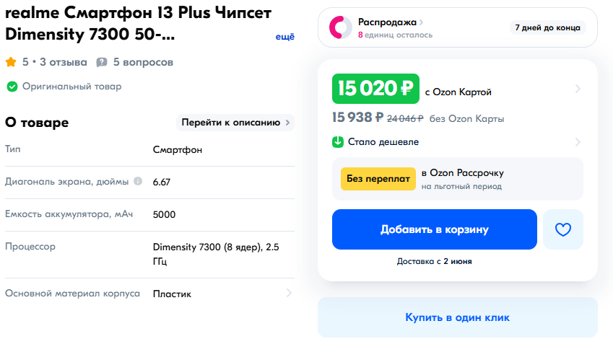Click the screen diagonal info icon
The image size is (613, 352).
pos(138,181)
